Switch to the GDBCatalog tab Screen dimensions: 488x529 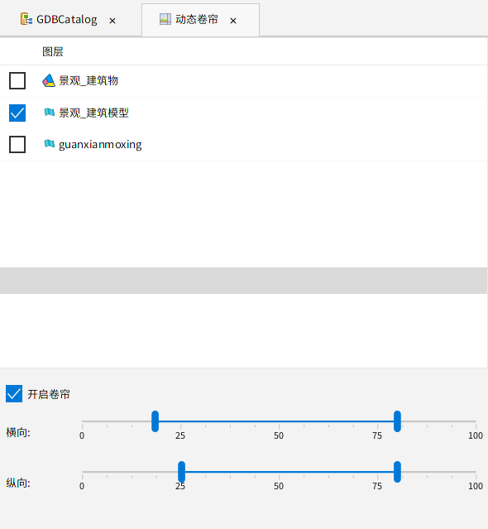(x=70, y=20)
